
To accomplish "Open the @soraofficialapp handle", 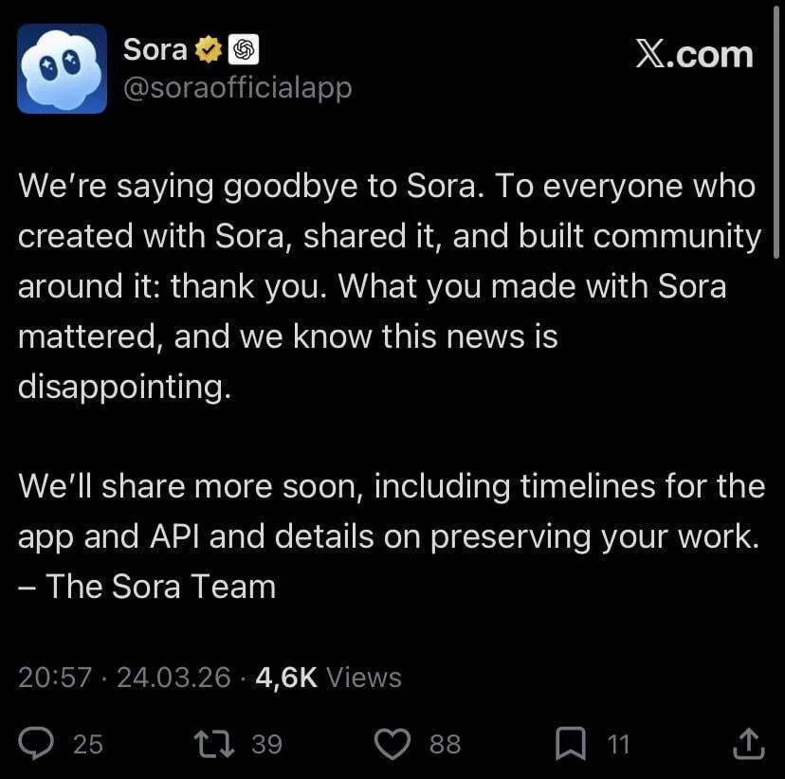I will click(x=237, y=88).
